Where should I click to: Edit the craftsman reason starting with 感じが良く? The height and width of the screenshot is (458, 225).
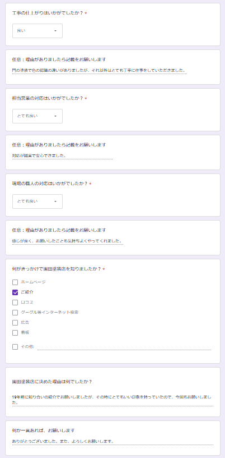pyautogui.click(x=68, y=241)
